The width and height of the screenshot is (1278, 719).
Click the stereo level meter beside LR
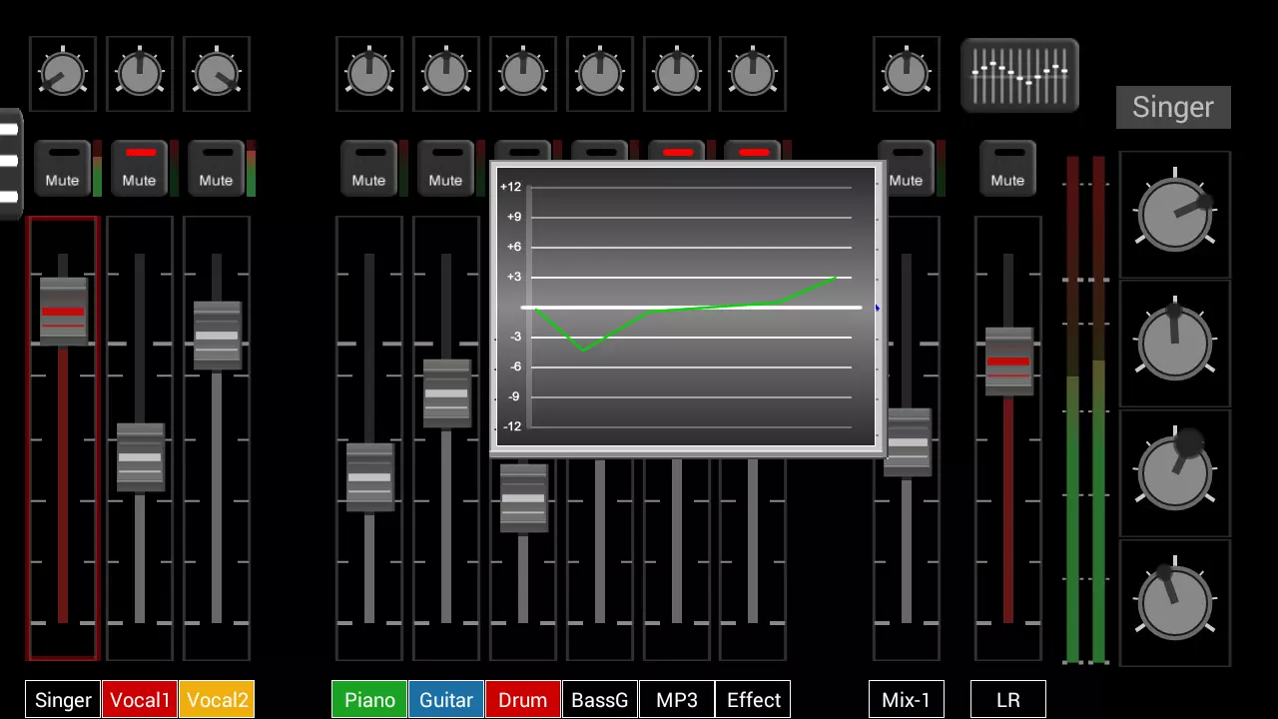[x=1085, y=409]
